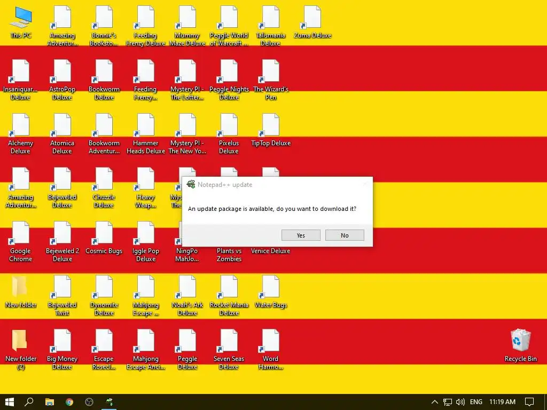547x410 pixels.
Task: Select Mystery PI The Lottery shortcut
Action: point(187,80)
